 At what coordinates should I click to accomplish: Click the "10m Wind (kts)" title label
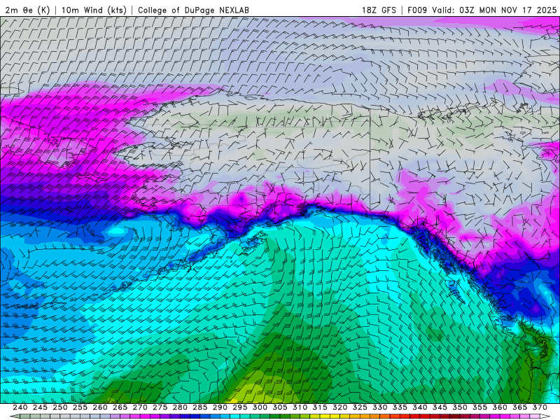(94, 10)
